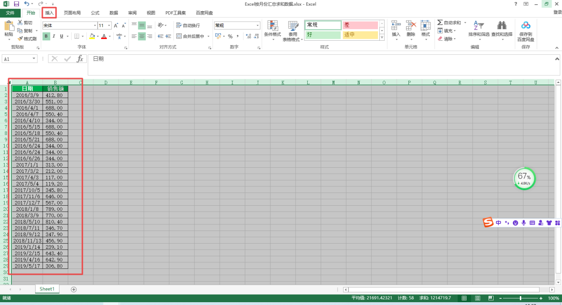
Task: Click the insert function fx icon
Action: click(80, 59)
